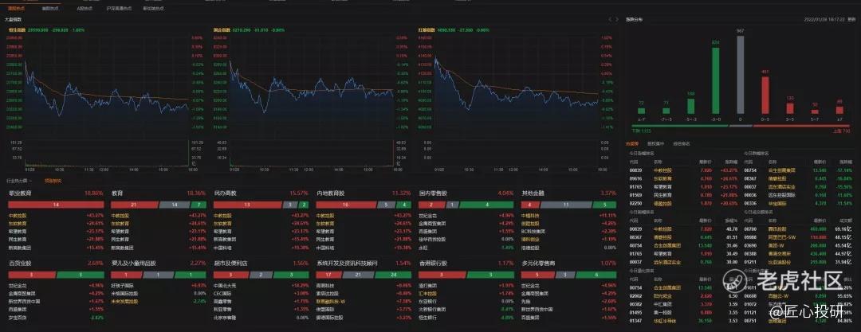Go to next index charts page arrow
Image resolution: width=861 pixels, height=332 pixels.
[617, 19]
